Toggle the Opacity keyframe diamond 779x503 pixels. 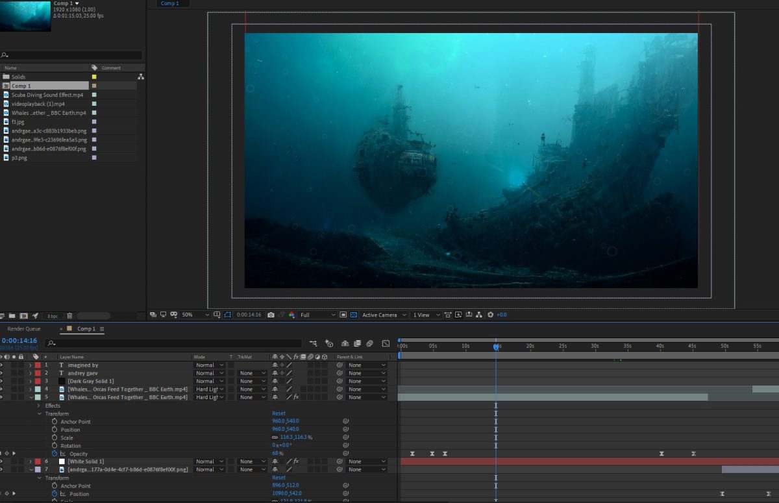pyautogui.click(x=6, y=454)
